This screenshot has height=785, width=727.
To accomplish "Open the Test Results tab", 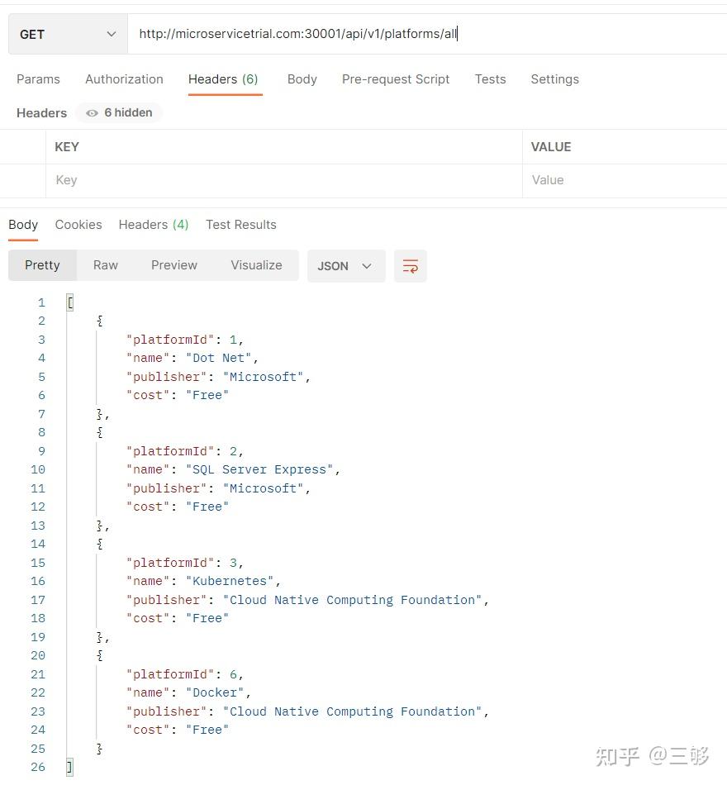I will tap(241, 225).
